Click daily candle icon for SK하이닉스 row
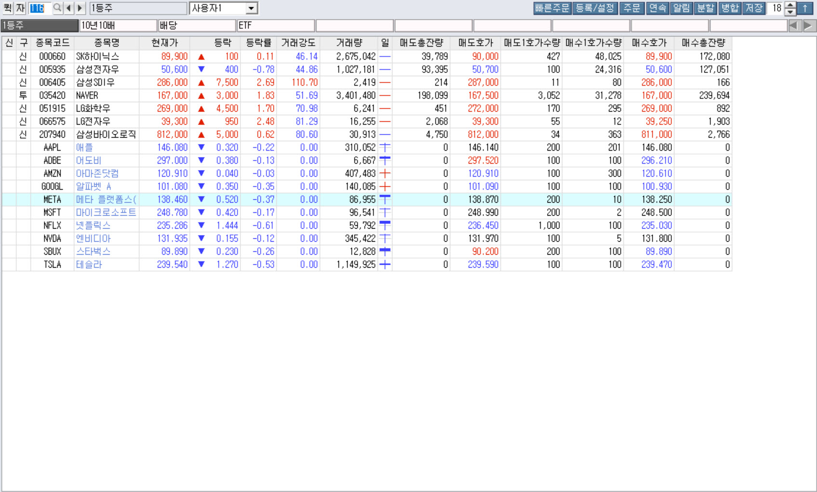 385,56
